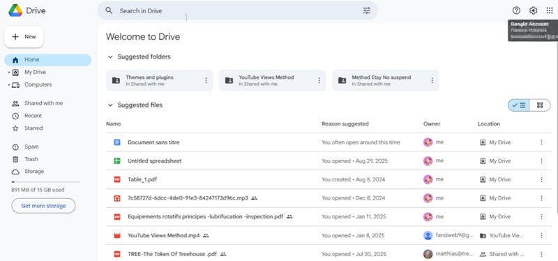Click the shared folder icon of Themes and plugins

[116, 80]
